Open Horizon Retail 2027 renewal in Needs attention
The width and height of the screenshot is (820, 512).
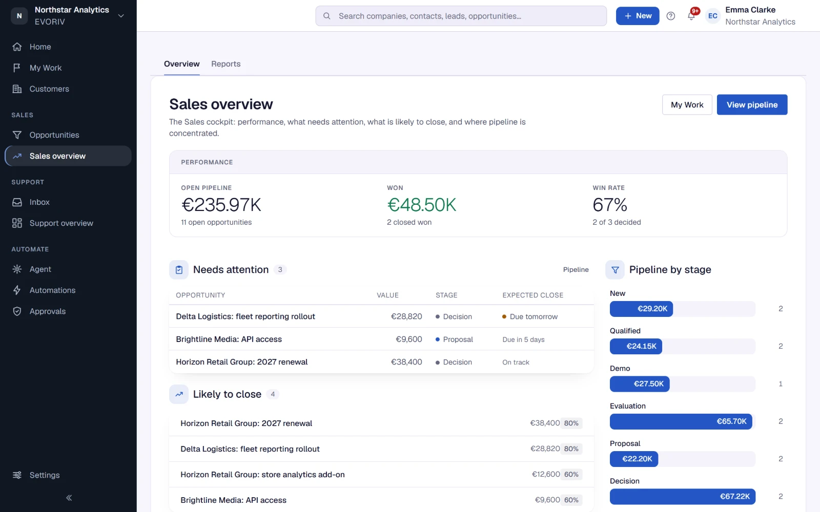pos(381,361)
